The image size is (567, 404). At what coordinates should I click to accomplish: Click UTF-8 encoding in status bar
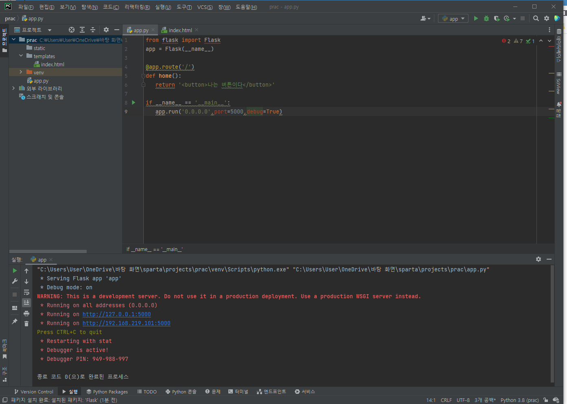pos(463,400)
